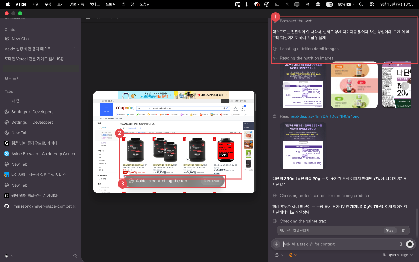Expand the 'Reading the nutrition images' step

tap(306, 58)
